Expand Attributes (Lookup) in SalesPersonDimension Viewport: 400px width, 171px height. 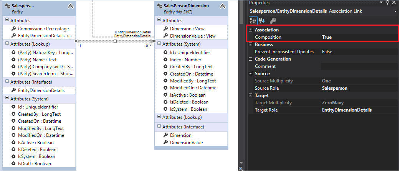tap(159, 117)
